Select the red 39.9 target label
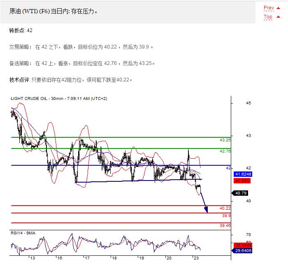 (x=226, y=216)
